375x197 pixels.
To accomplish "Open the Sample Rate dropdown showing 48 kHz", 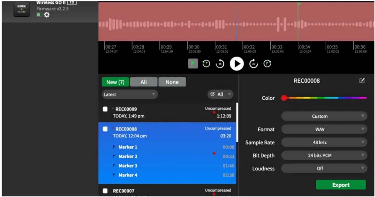I will pyautogui.click(x=324, y=142).
